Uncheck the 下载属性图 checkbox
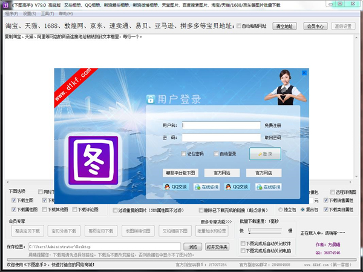 pyautogui.click(x=14, y=210)
